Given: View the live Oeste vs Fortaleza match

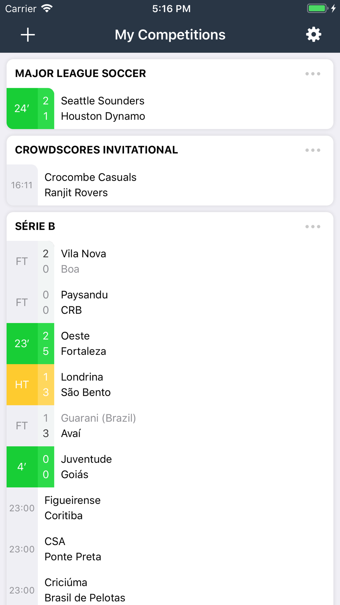Looking at the screenshot, I should coord(170,344).
